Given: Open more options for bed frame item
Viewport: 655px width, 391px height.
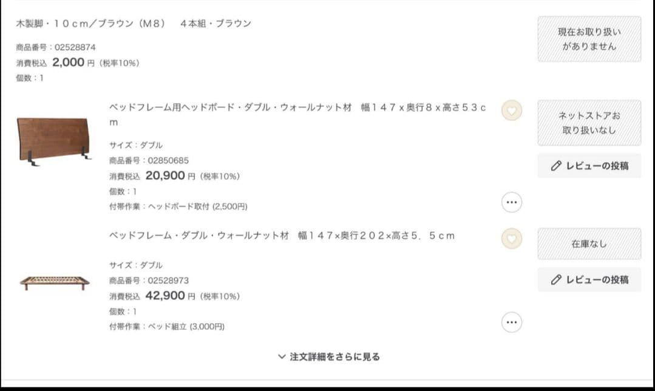Looking at the screenshot, I should [x=511, y=322].
